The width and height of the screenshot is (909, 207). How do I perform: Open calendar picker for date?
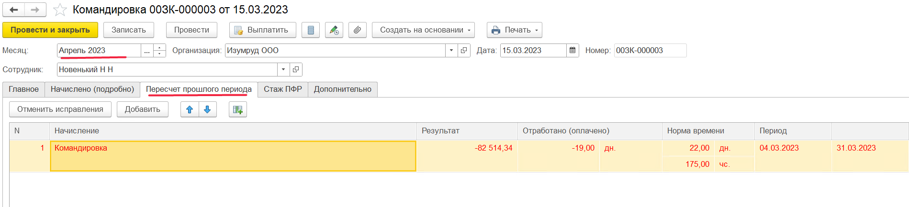point(572,50)
